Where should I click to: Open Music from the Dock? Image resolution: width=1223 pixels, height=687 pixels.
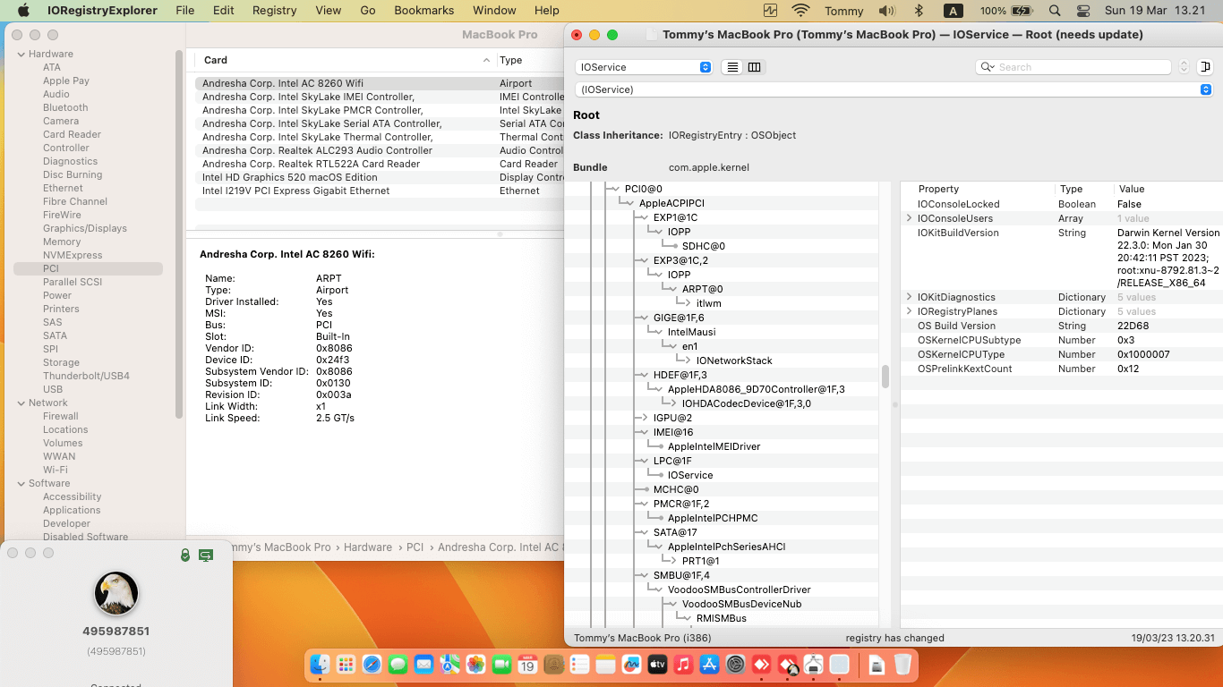pyautogui.click(x=684, y=664)
